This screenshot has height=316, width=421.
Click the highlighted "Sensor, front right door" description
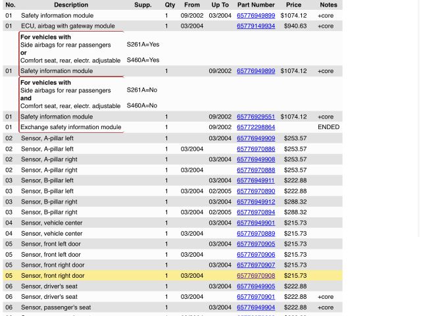(53, 276)
